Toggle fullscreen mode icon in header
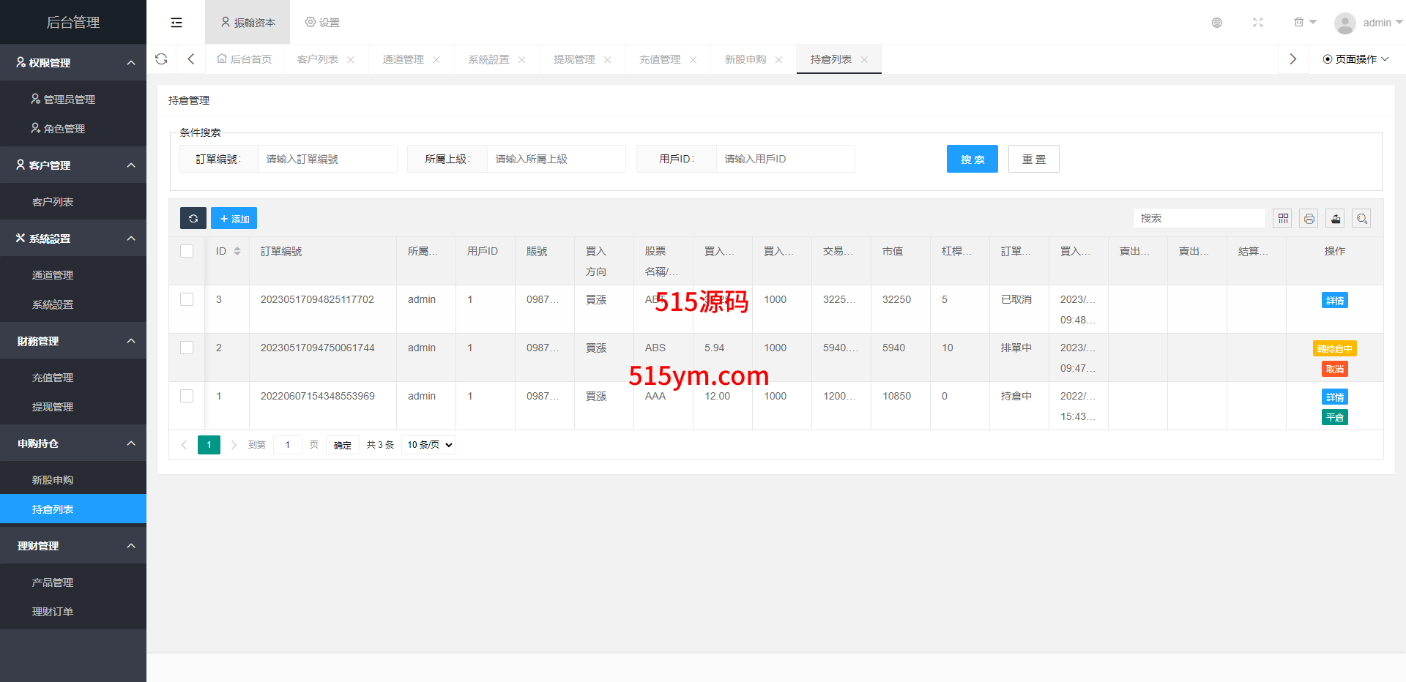This screenshot has width=1406, height=682. coord(1257,23)
